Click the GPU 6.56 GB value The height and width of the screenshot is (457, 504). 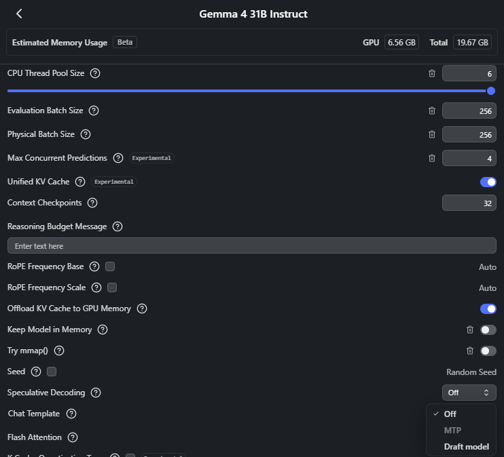pos(401,42)
